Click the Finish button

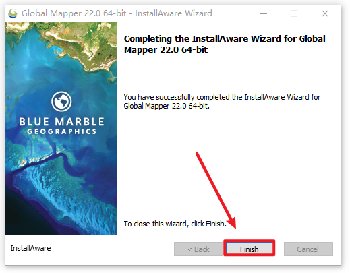tap(250, 249)
